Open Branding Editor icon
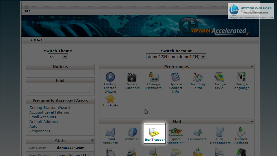Image resolution: width=277 pixels, height=156 pixels. [197, 77]
